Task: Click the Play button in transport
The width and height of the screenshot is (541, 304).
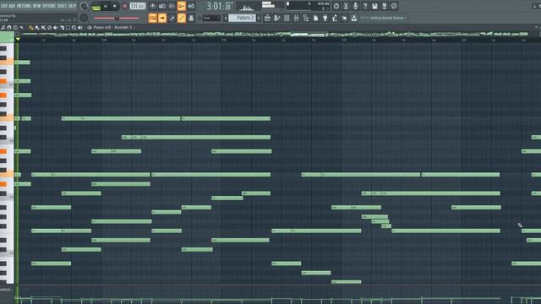Action: (x=105, y=6)
